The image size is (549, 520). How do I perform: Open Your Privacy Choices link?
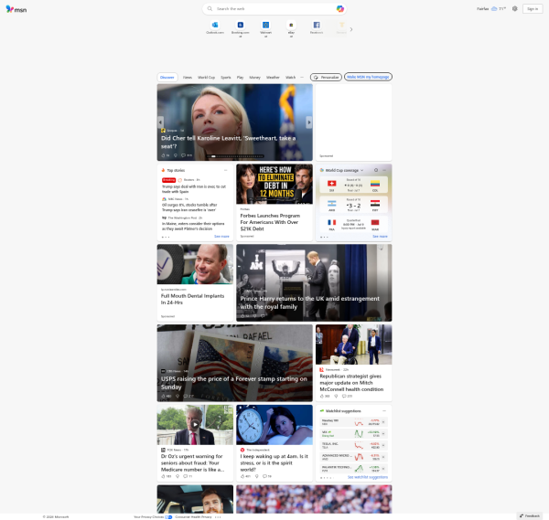click(153, 517)
